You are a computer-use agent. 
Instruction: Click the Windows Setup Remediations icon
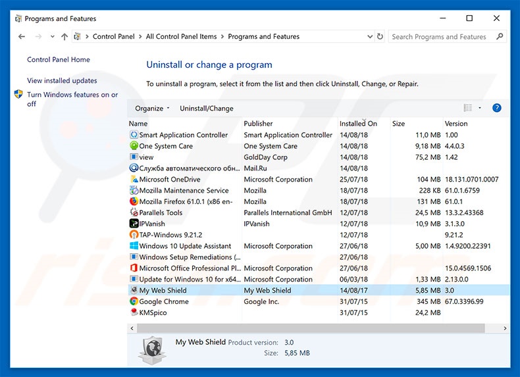[x=134, y=257]
